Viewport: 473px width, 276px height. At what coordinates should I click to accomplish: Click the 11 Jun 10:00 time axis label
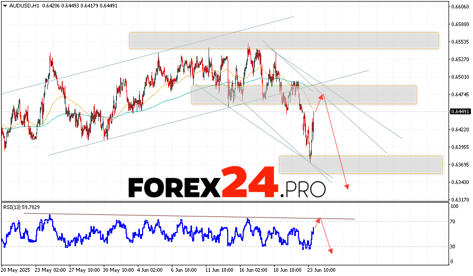coord(218,270)
